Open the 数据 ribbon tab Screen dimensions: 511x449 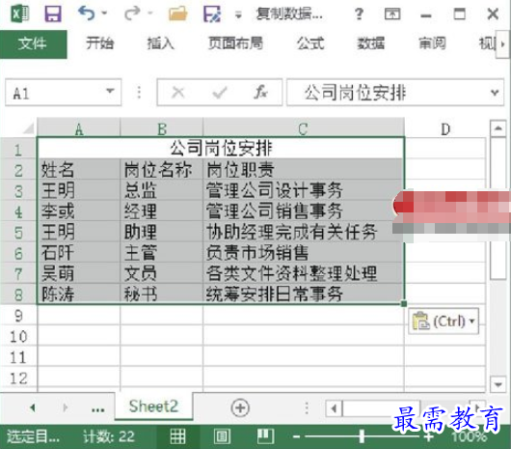pyautogui.click(x=371, y=43)
